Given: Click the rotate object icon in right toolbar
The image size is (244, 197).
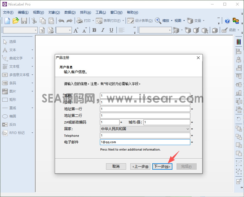Looking at the screenshot, I should click(238, 119).
